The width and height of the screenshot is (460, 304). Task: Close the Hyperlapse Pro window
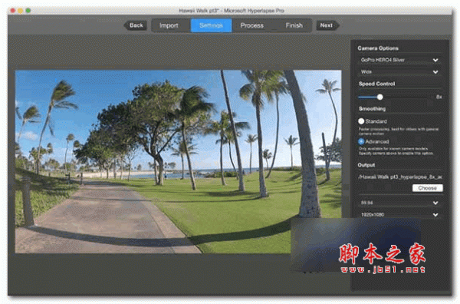tap(13, 11)
